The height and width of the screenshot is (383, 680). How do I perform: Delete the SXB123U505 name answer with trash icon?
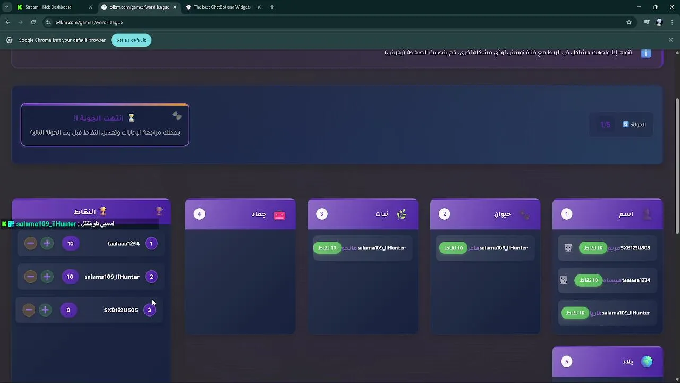tap(568, 248)
